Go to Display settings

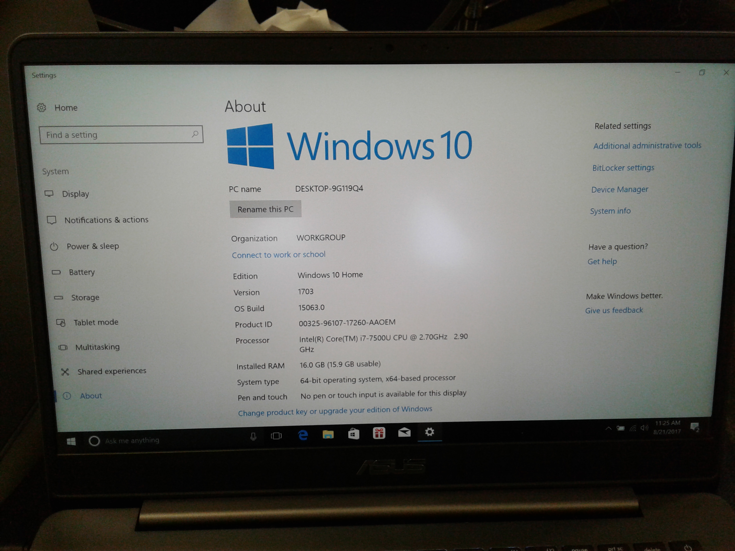coord(75,194)
